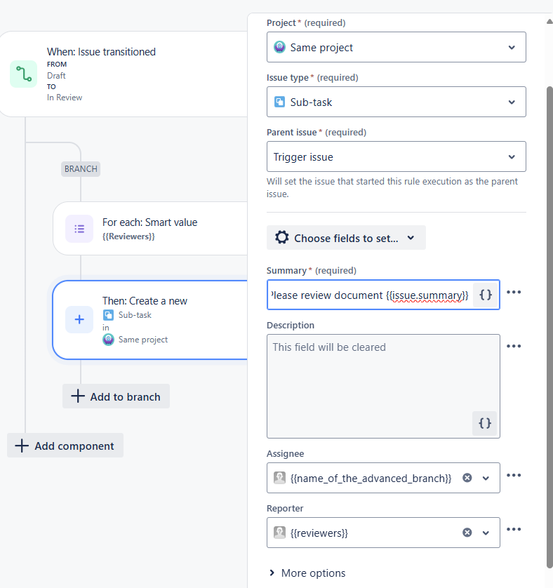This screenshot has height=588, width=553.
Task: Clear the Assignee field value
Action: click(x=467, y=478)
